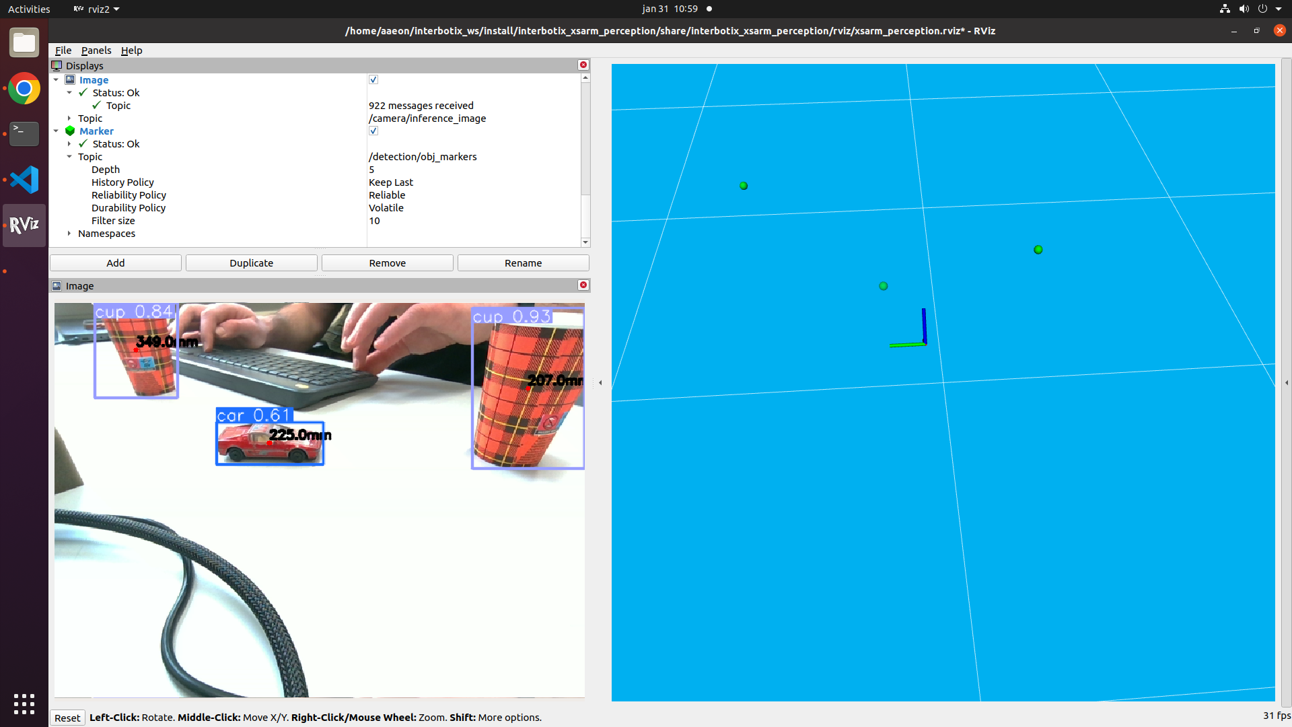Viewport: 1292px width, 727px height.
Task: Click the Duplicate button
Action: 251,263
